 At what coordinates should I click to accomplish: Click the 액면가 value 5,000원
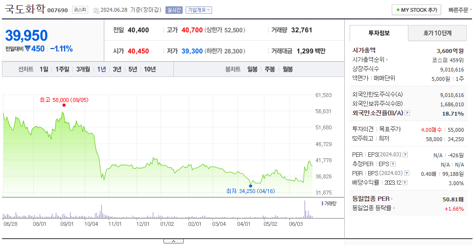441,78
